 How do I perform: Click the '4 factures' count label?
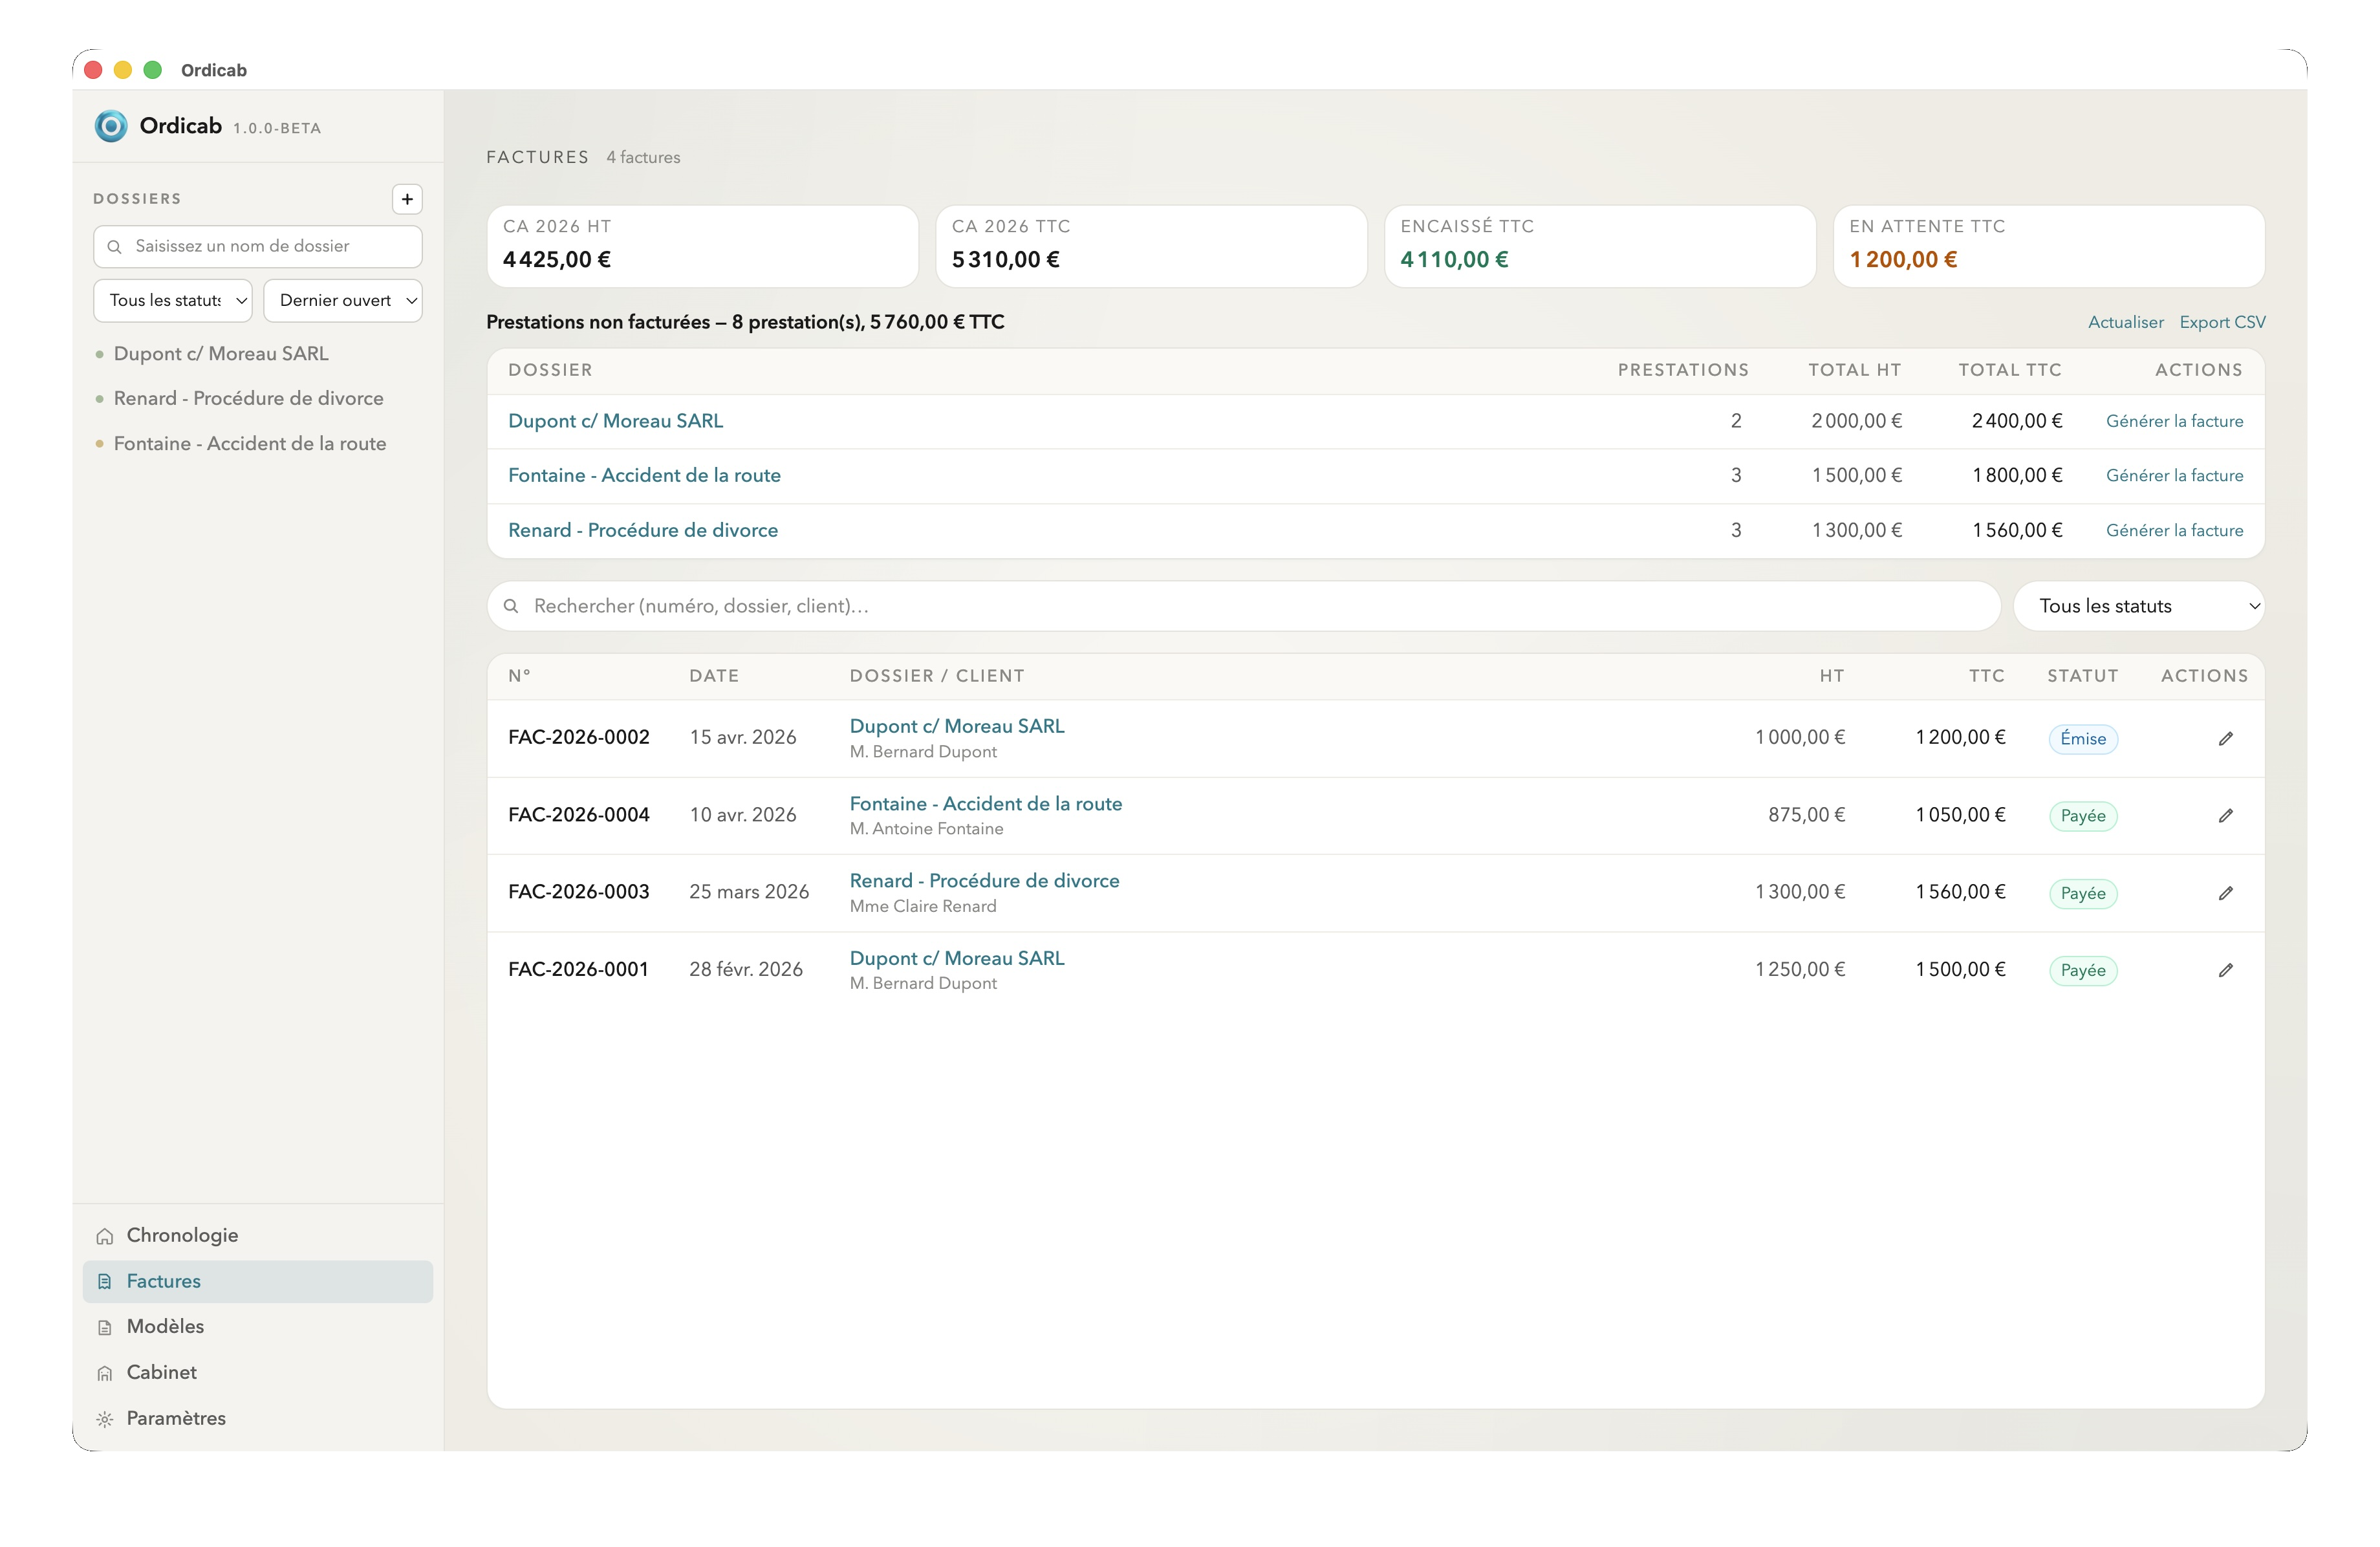click(x=643, y=158)
